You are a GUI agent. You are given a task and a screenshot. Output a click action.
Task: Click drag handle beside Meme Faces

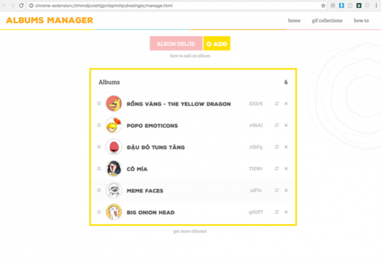99,191
